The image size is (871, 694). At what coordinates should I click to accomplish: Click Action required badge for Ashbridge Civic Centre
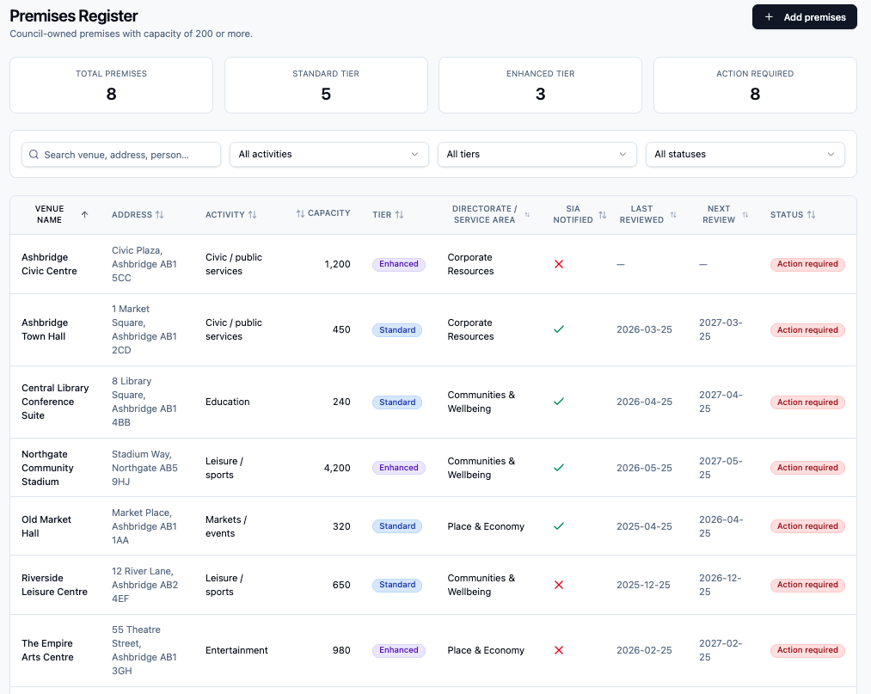pyautogui.click(x=807, y=264)
